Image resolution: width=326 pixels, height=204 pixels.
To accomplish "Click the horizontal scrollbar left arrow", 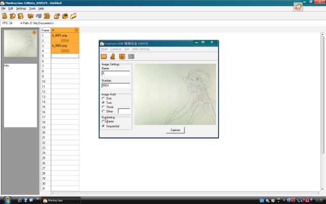I will pos(53,193).
